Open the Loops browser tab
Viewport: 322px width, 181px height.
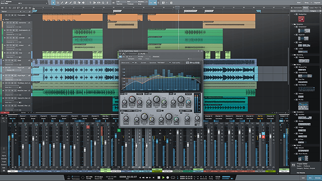pyautogui.click(x=312, y=8)
